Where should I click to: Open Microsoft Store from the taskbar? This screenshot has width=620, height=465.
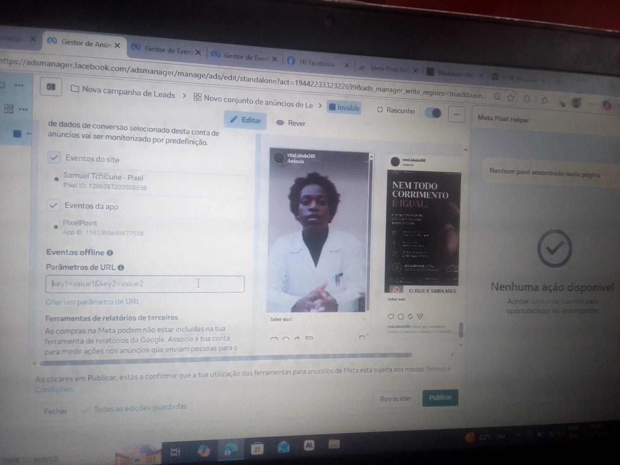(x=257, y=449)
